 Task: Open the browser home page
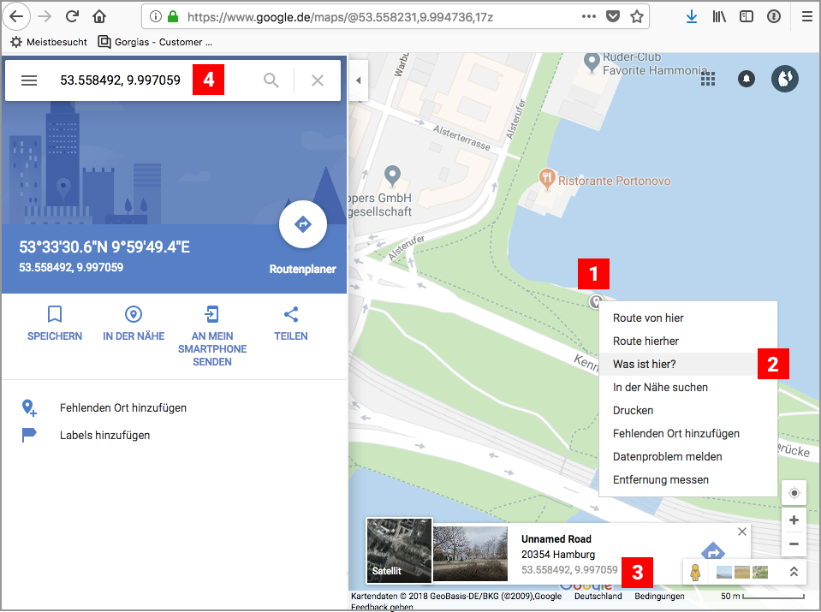pos(99,17)
